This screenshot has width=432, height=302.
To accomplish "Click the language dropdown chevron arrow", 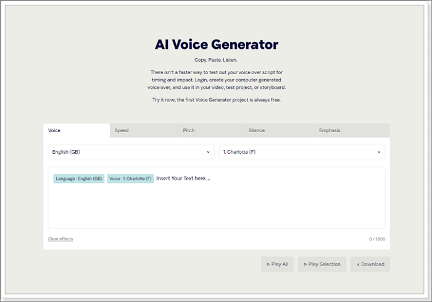I will point(208,152).
